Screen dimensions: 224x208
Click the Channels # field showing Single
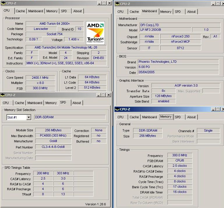(x=208, y=130)
